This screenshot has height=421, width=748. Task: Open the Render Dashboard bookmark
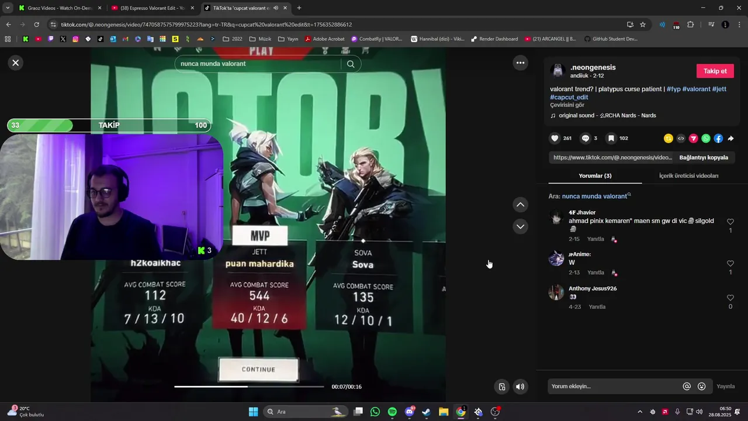pyautogui.click(x=494, y=39)
